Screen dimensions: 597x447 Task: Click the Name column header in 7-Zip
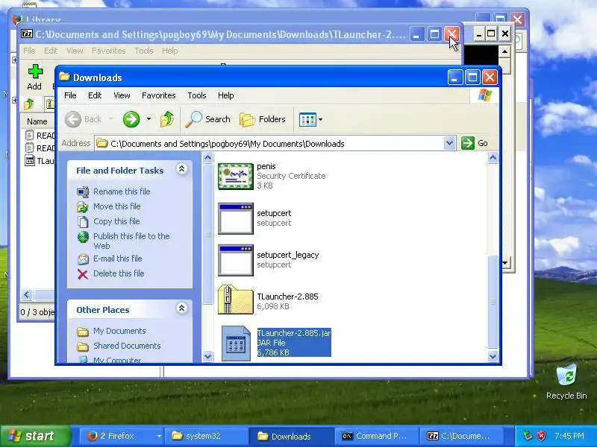[x=37, y=121]
